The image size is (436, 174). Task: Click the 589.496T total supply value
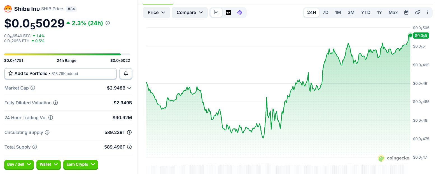[x=115, y=147]
